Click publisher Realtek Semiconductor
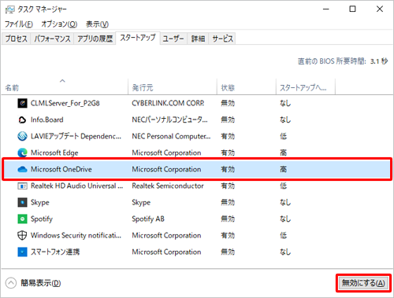 click(168, 186)
